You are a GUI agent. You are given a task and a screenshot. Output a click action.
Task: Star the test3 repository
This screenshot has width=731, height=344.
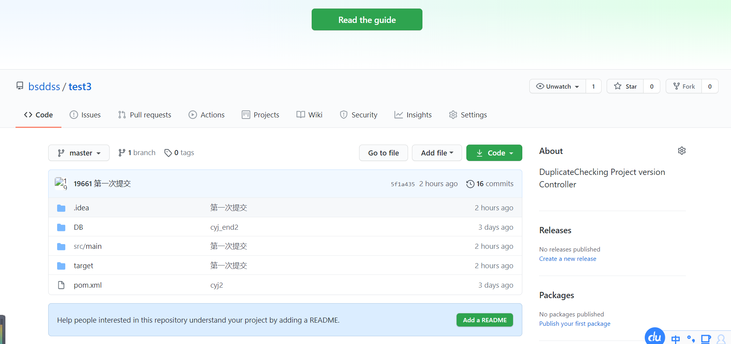point(625,86)
